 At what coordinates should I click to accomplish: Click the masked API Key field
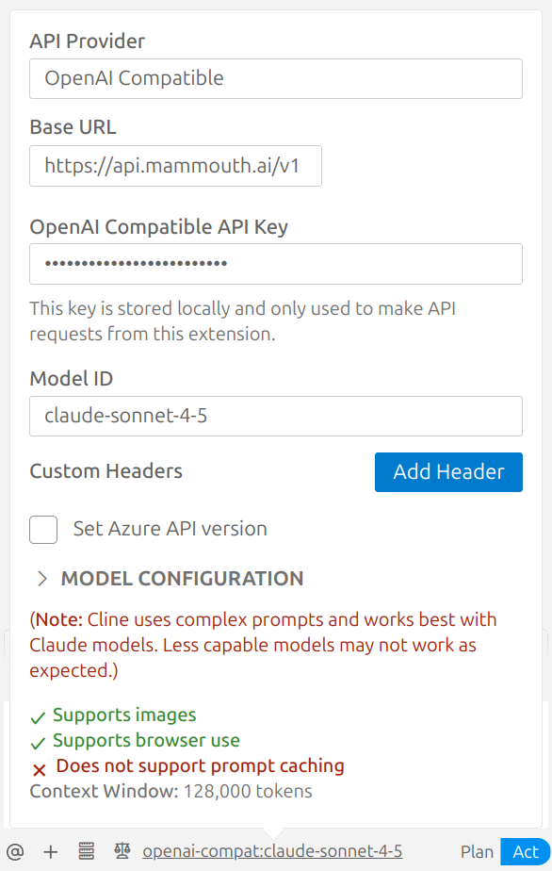click(275, 264)
